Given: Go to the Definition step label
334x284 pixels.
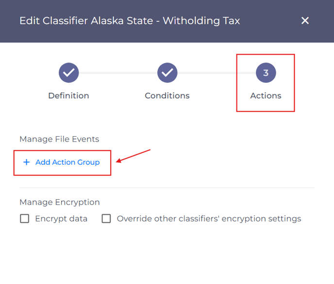Looking at the screenshot, I should [68, 95].
